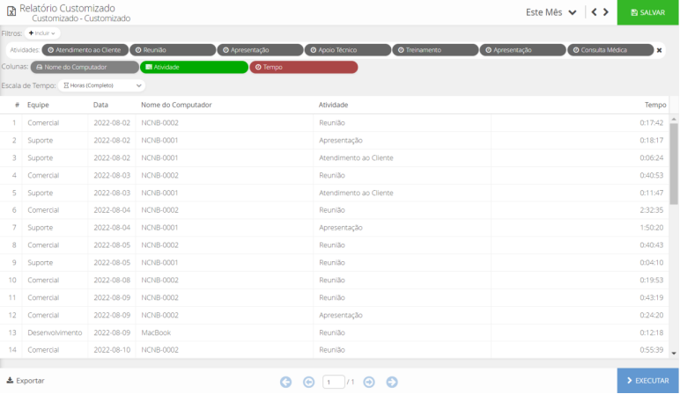Sort by Nome do Computador table header
Screen dimensions: 680x394
pyautogui.click(x=176, y=105)
